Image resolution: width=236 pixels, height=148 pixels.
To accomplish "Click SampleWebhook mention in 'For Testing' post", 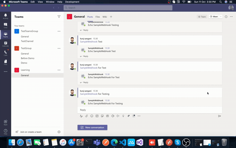I will (x=88, y=94).
